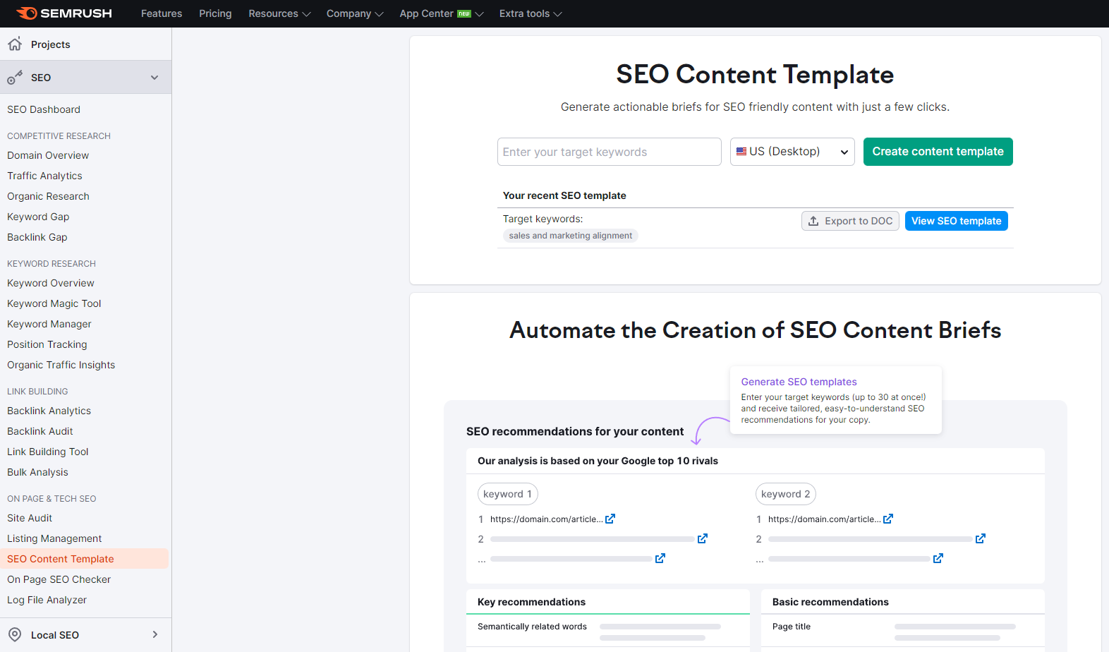Open Traffic Analytics in sidebar

pyautogui.click(x=44, y=176)
